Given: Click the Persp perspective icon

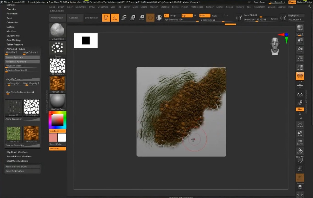Looking at the screenshot, I should click(x=300, y=76).
